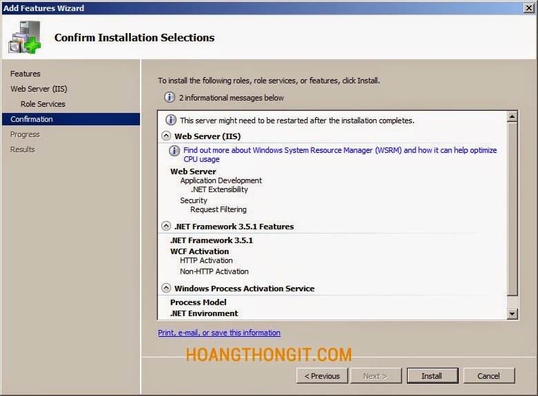
Task: Click the scroll up arrow of the list
Action: pos(512,117)
